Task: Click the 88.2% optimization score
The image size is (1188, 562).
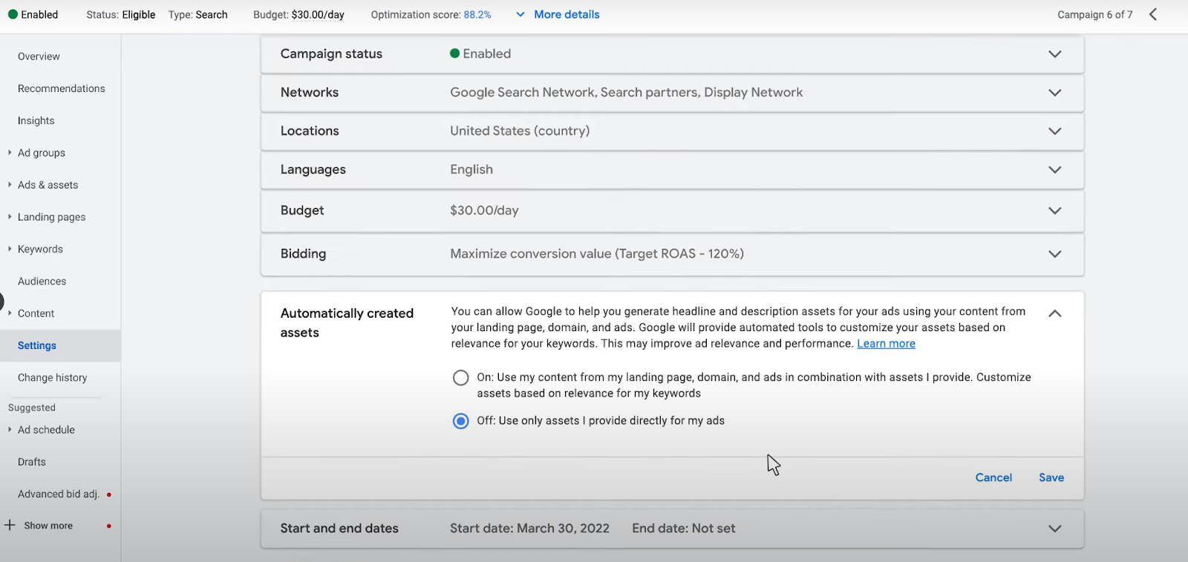Action: [477, 15]
